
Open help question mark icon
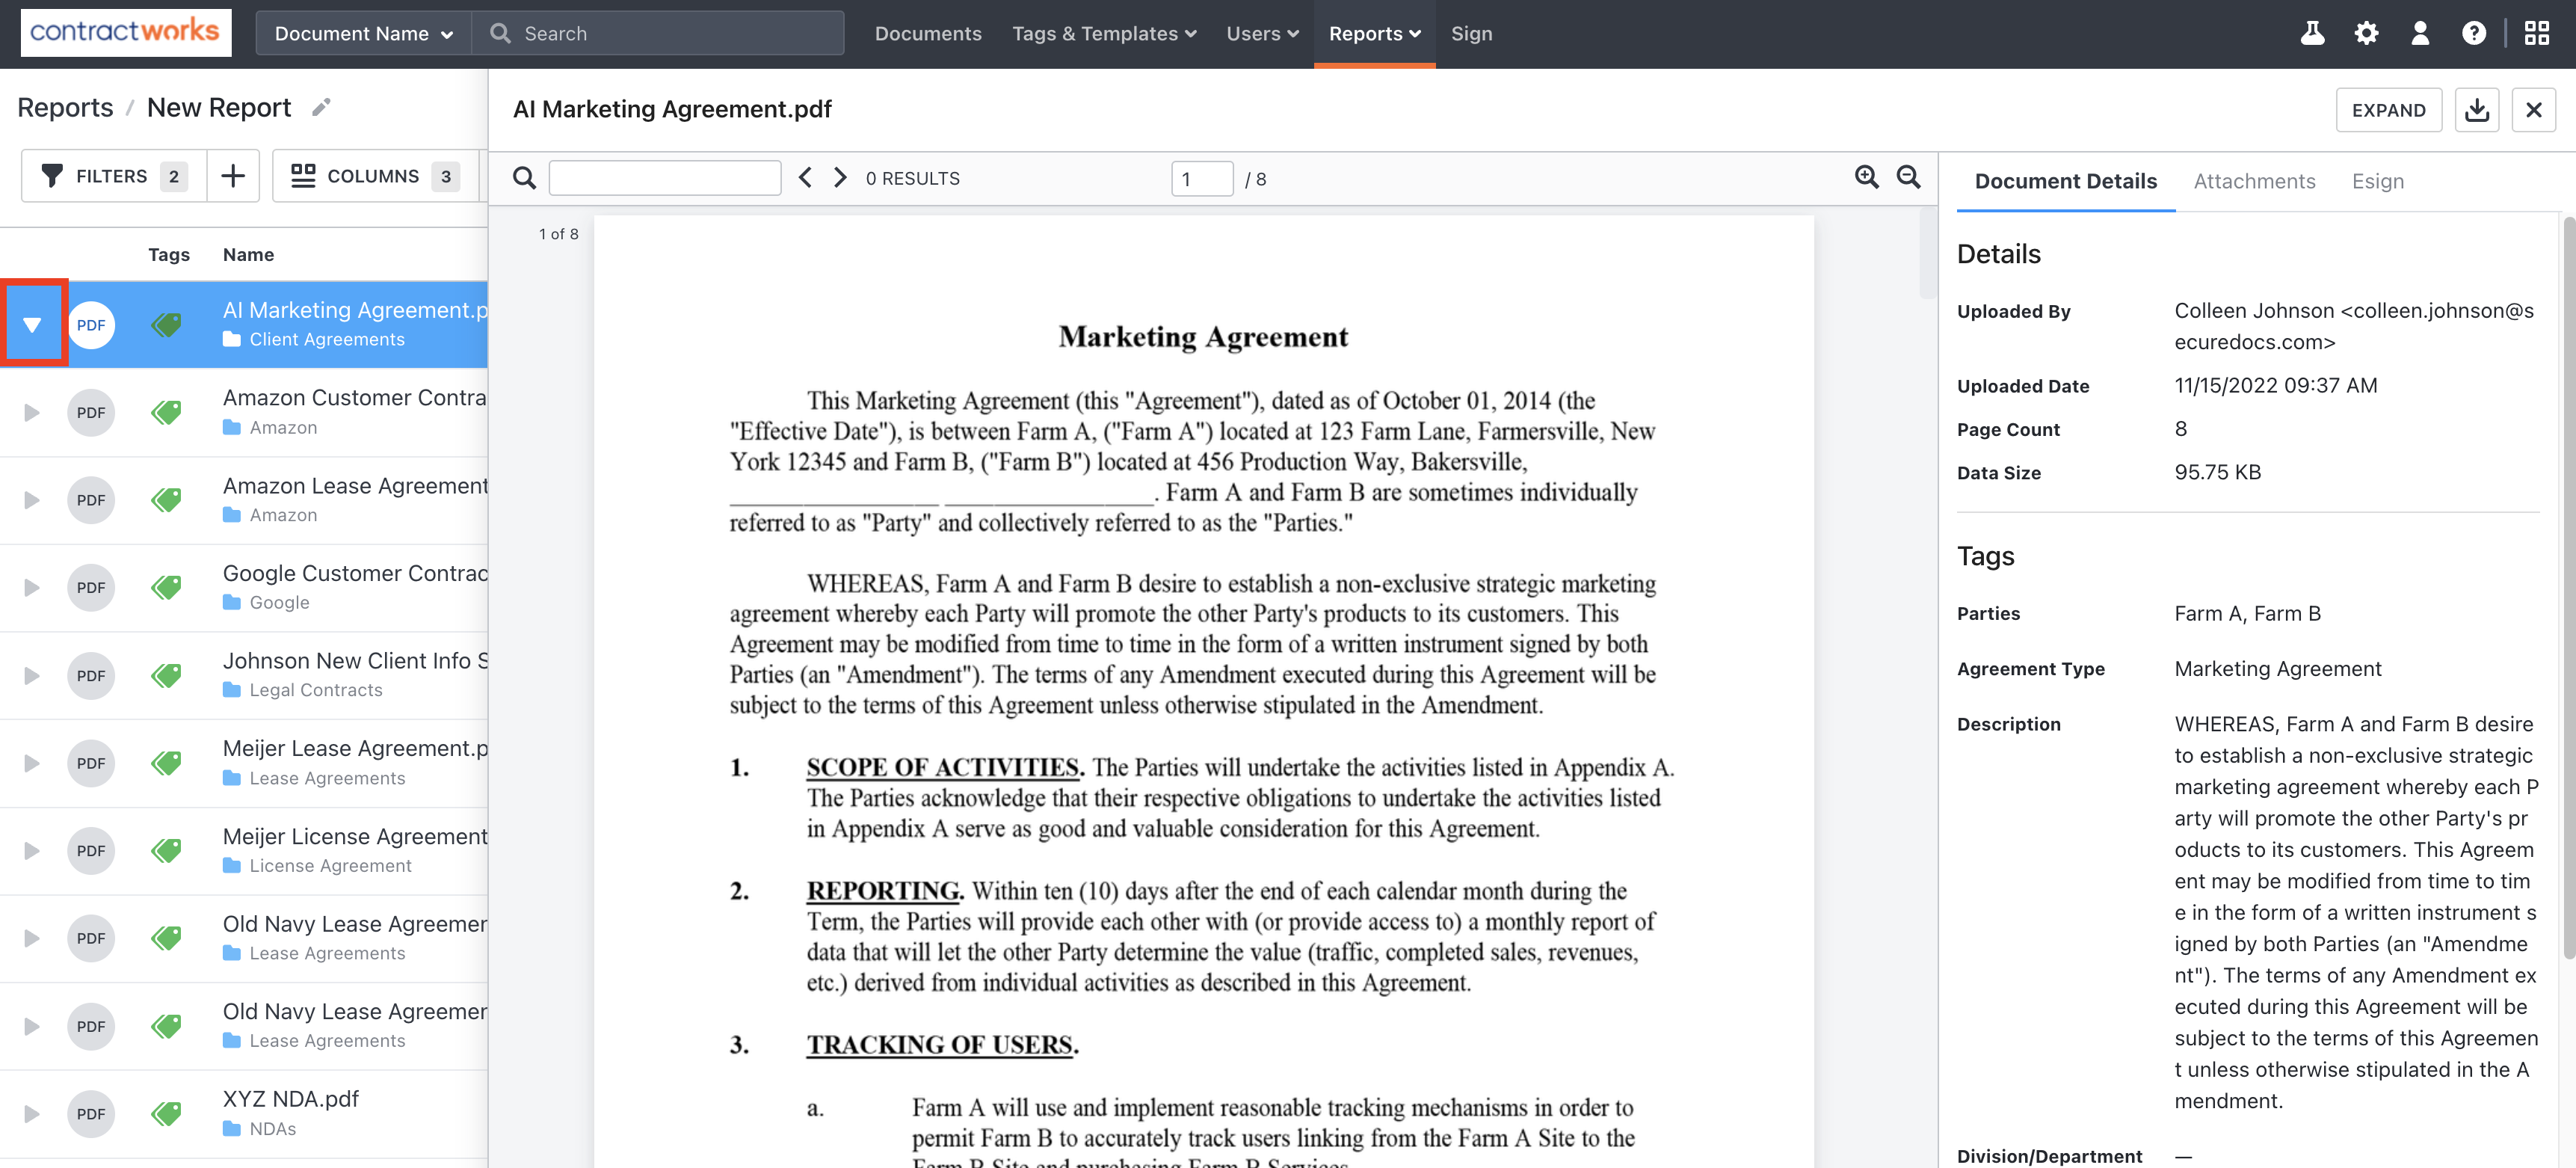point(2474,33)
